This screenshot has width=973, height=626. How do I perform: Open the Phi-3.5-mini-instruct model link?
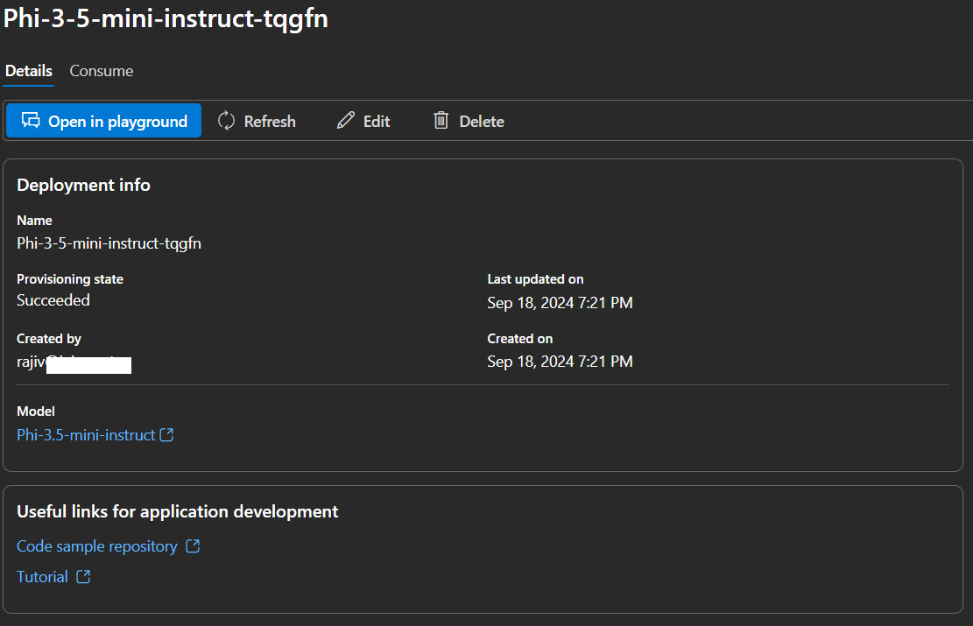pos(86,435)
